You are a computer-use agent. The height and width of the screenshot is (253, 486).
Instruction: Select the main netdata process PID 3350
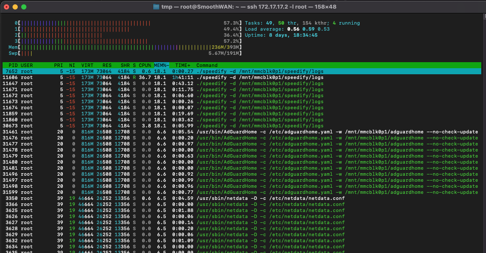click(242, 198)
